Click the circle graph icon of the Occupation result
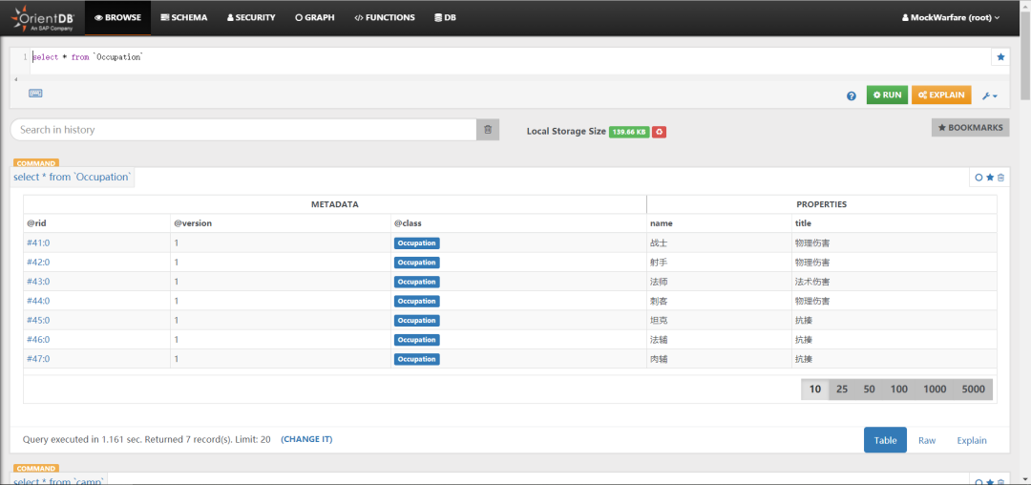Viewport: 1031px width, 485px height. pyautogui.click(x=978, y=178)
